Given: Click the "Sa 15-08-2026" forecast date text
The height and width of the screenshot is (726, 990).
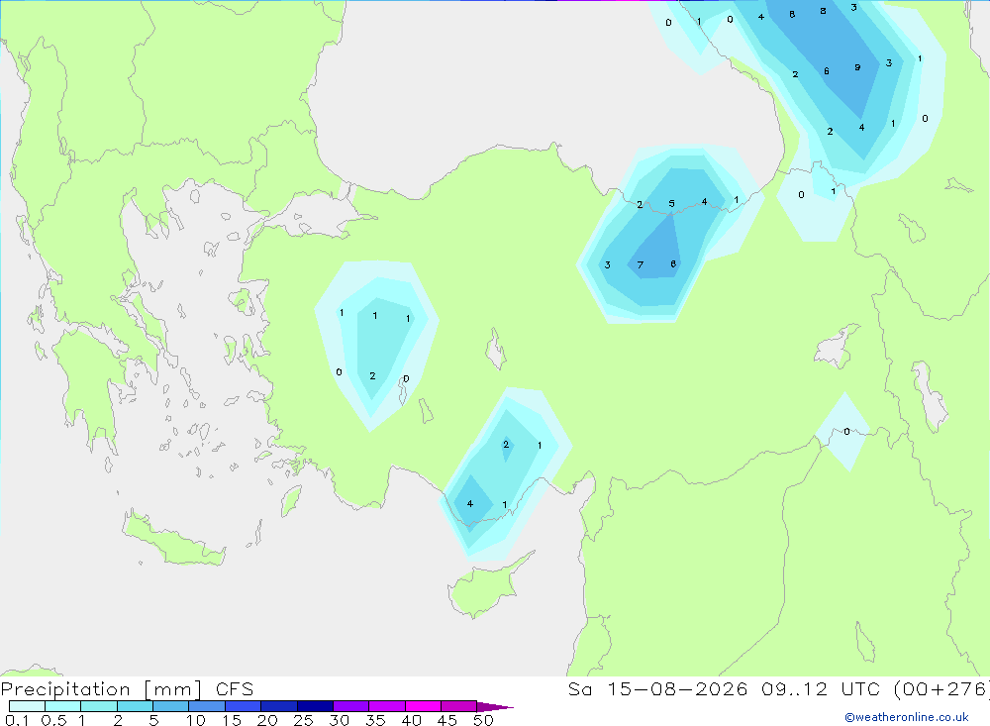Looking at the screenshot, I should click(657, 689).
